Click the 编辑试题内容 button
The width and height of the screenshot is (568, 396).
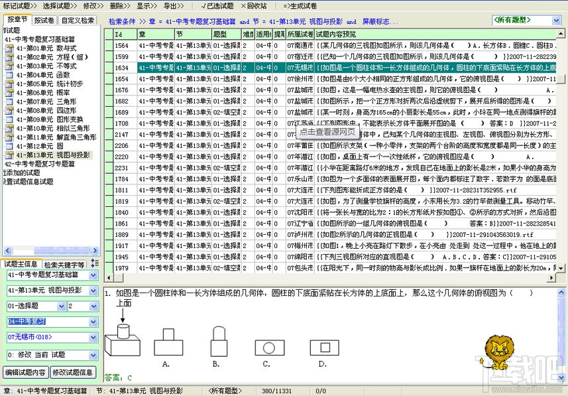tap(25, 372)
